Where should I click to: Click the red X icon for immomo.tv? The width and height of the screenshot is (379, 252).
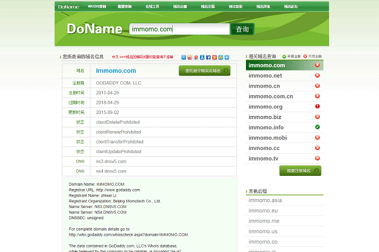pyautogui.click(x=317, y=158)
